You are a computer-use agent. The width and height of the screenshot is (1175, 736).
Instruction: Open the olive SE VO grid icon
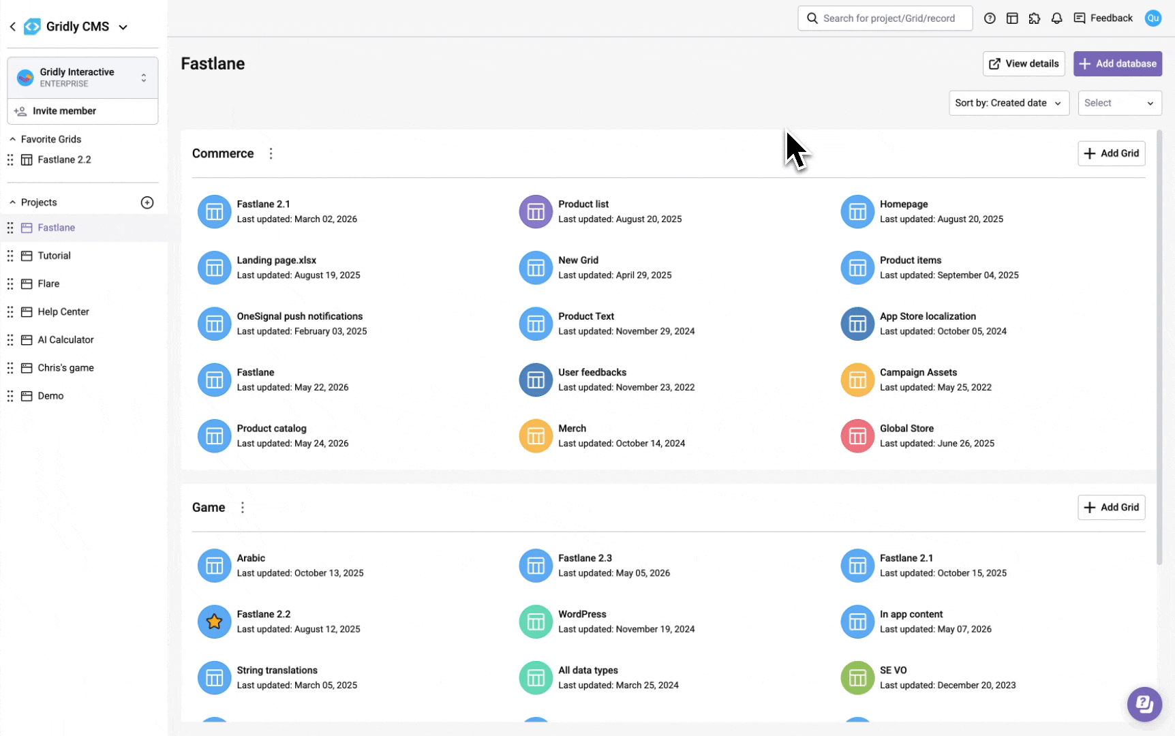click(x=857, y=677)
